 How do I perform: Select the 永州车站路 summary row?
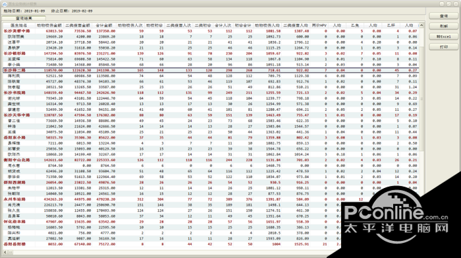[211, 199]
